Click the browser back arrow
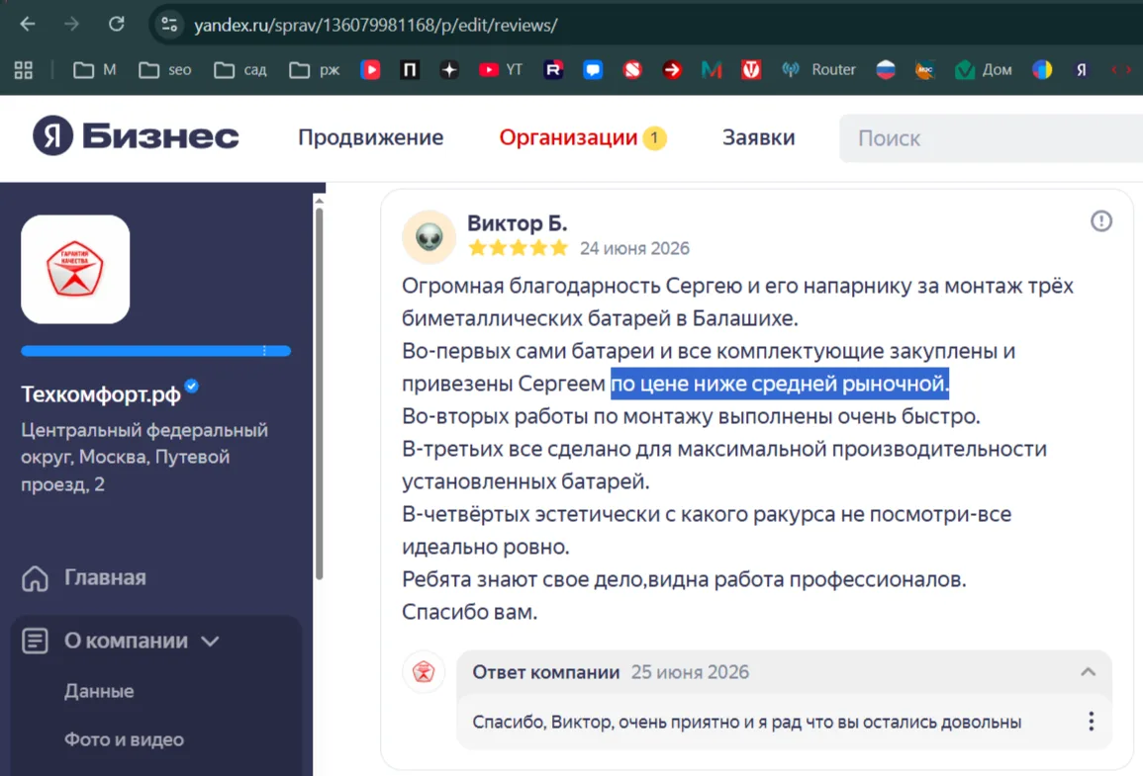1143x776 pixels. pos(28,24)
